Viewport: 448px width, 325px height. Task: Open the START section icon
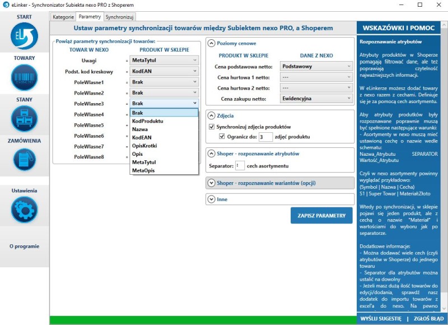(24, 36)
